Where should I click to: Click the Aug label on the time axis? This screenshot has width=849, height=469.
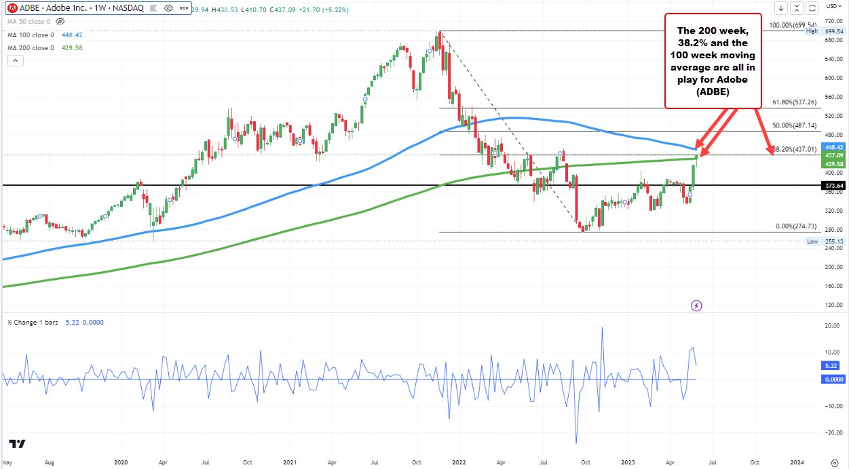pyautogui.click(x=50, y=462)
